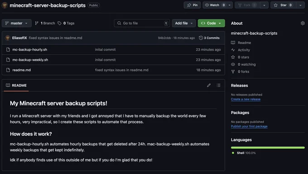Star the repository
Image resolution: width=308 pixels, height=174 pixels.
pos(284,5)
